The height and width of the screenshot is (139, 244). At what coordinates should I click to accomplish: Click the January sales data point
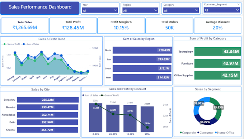[x=15, y=53]
